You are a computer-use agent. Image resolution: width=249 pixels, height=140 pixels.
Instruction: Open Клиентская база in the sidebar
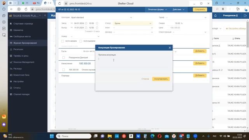click(x=21, y=75)
